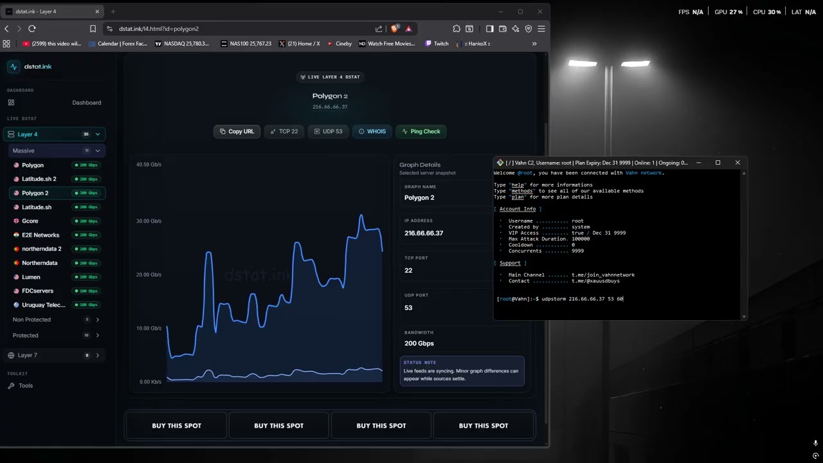
Task: Select FDCservers entry in sidebar
Action: click(56, 291)
